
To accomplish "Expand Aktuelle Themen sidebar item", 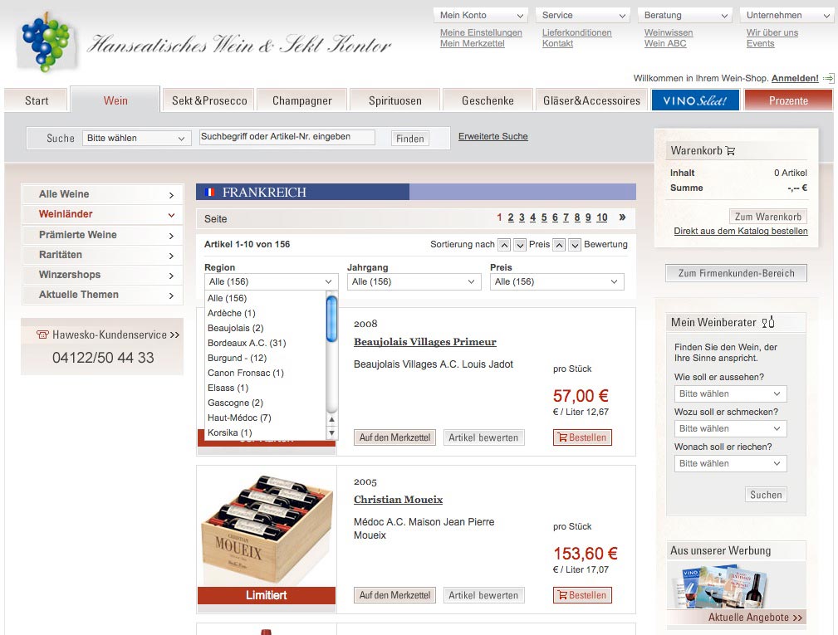I will point(103,295).
